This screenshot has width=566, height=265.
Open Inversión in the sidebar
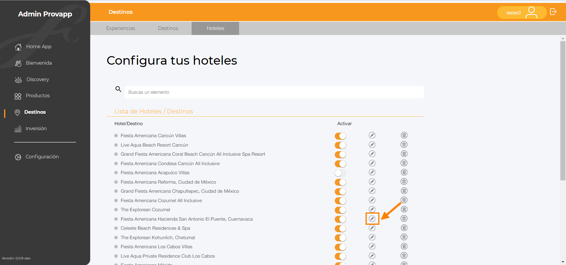coord(31,129)
